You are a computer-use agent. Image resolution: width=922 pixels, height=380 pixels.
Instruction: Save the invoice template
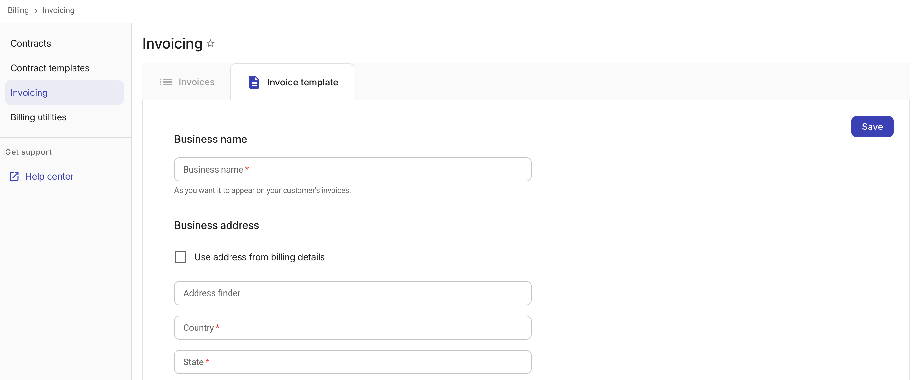coord(872,127)
